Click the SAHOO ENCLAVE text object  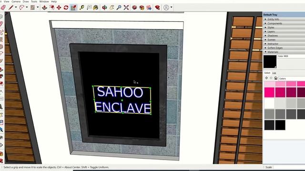(122, 100)
